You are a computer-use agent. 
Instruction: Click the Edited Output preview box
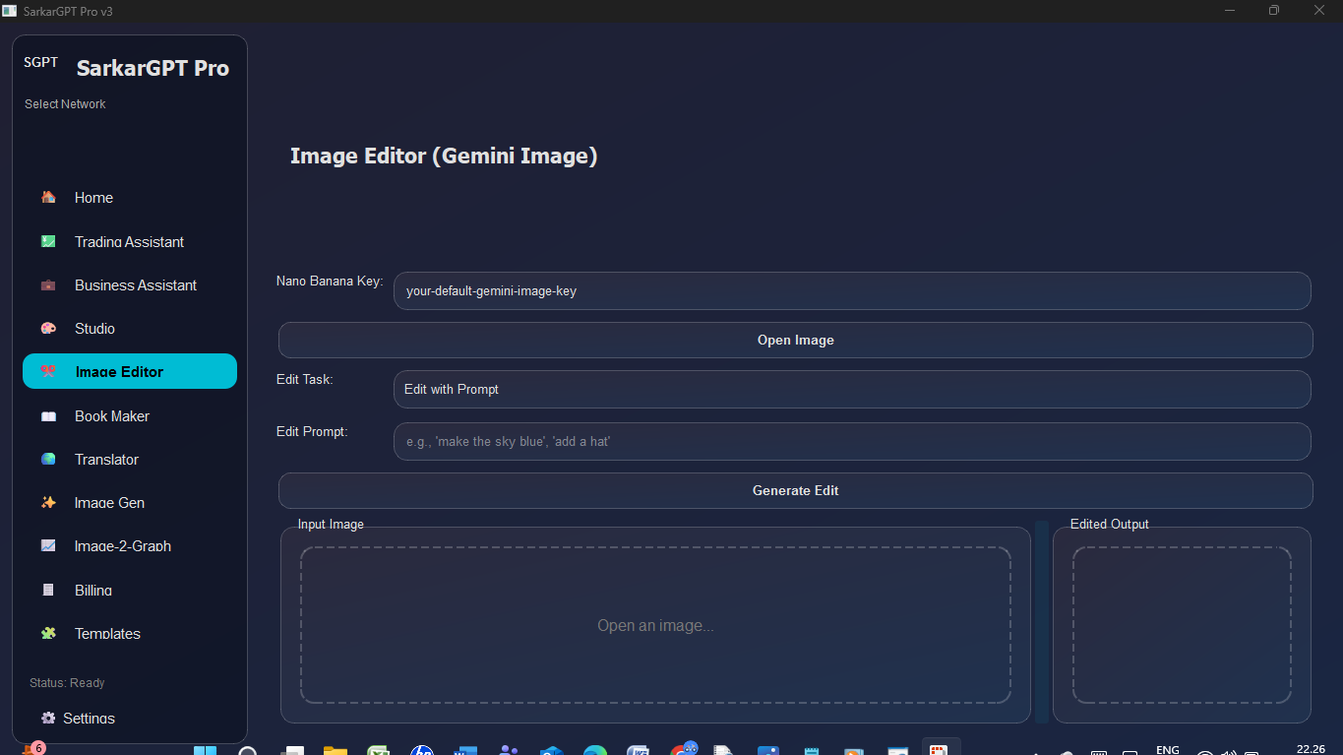tap(1182, 625)
